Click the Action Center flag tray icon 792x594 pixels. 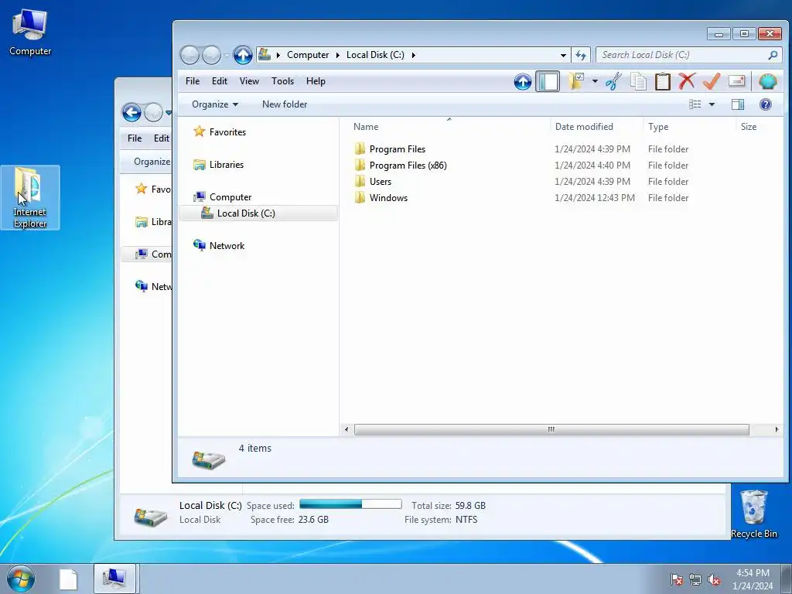(x=677, y=579)
